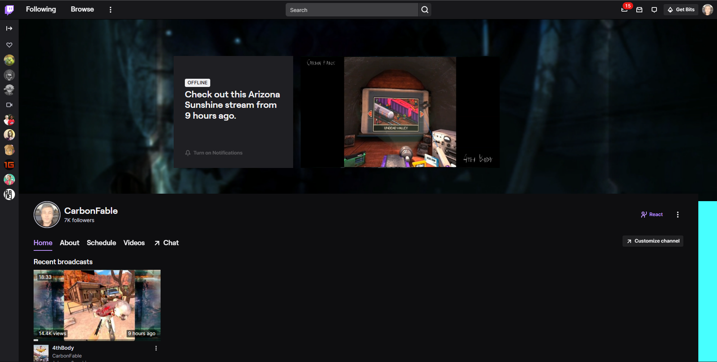The image size is (717, 362).
Task: Click the Customize channel button
Action: click(x=653, y=241)
